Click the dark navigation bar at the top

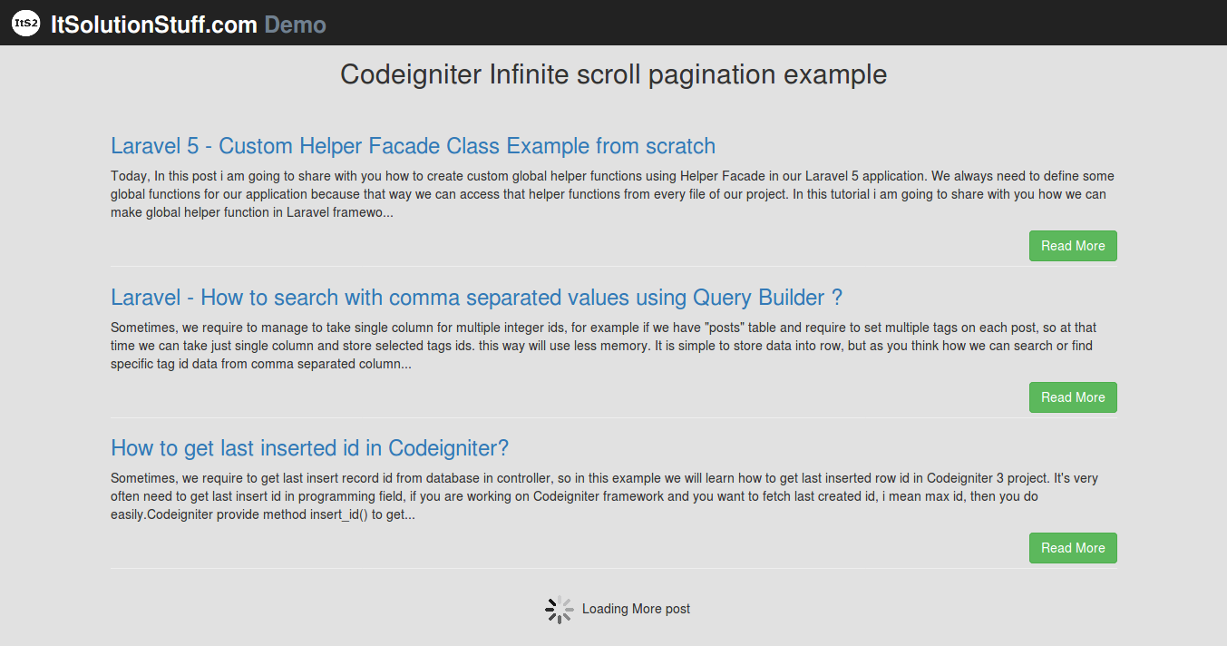pyautogui.click(x=613, y=23)
